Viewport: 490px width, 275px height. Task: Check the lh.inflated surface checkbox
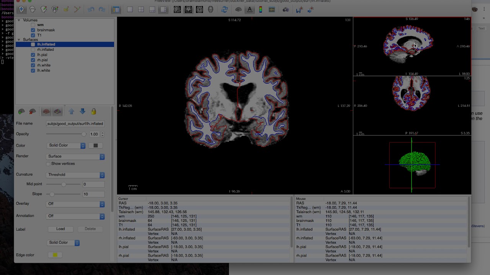(x=33, y=45)
